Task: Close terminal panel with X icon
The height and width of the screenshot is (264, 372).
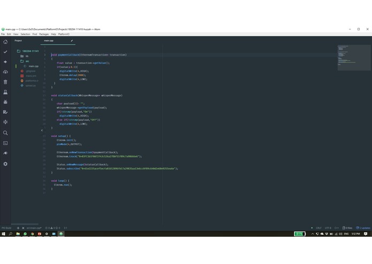Action: tap(23, 228)
